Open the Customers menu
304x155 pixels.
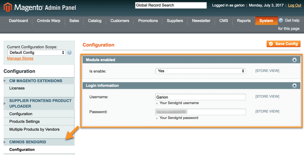click(x=120, y=21)
